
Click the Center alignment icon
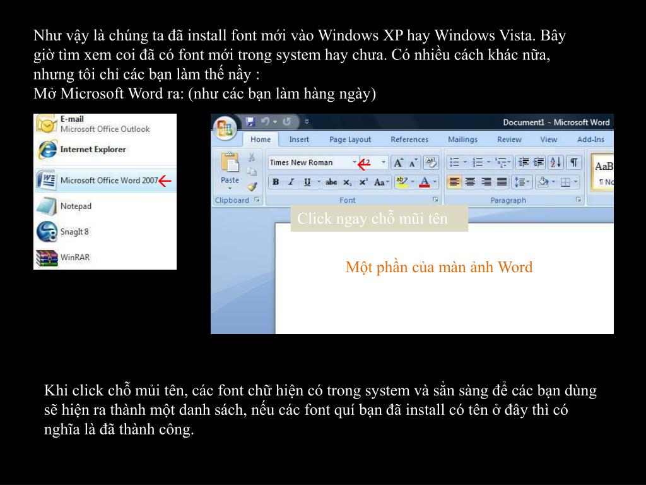(470, 182)
